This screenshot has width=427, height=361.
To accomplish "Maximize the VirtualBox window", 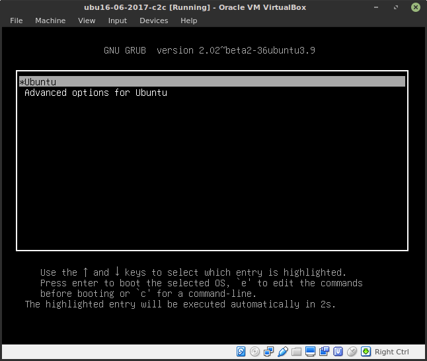I will click(x=396, y=7).
